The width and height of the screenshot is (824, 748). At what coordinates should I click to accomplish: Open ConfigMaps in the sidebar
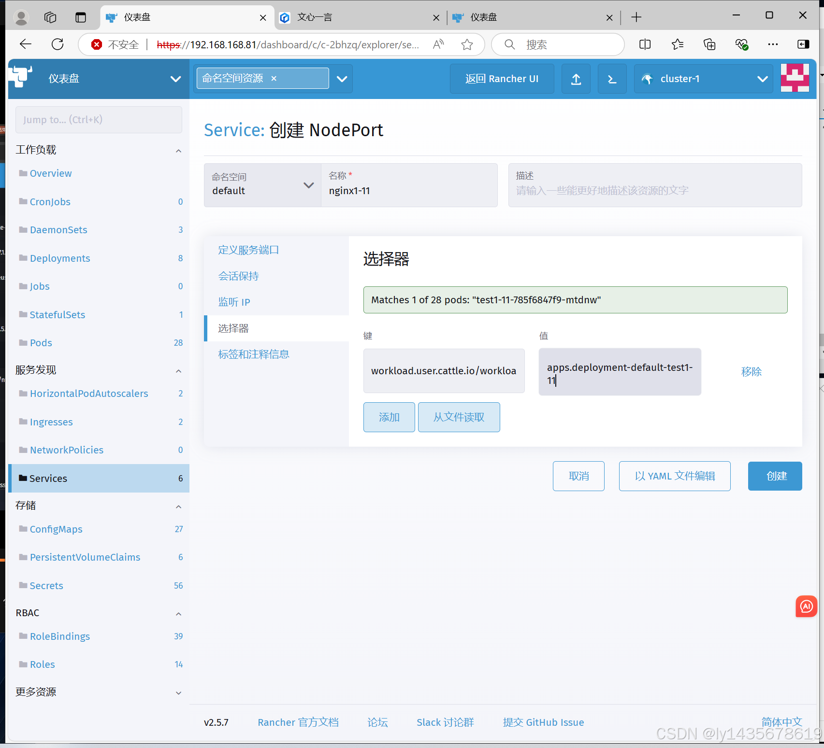click(56, 529)
